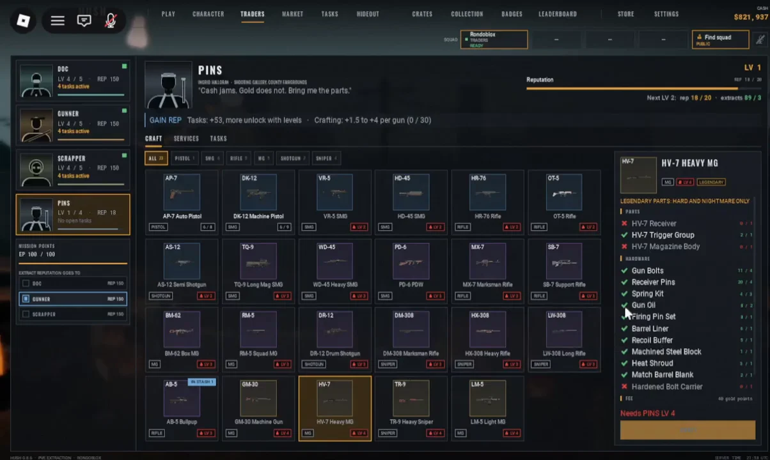770x460 pixels.
Task: Open the LEADERBOARD menu
Action: pyautogui.click(x=558, y=14)
